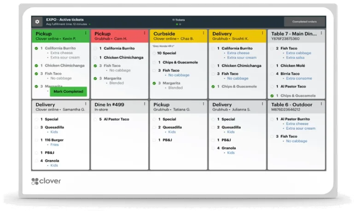Check California Burrito on Cam H. ticket

(x=95, y=48)
